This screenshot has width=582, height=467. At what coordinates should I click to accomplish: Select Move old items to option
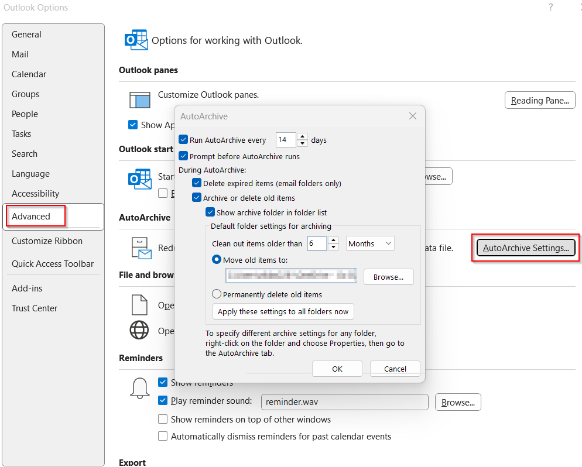pos(217,260)
